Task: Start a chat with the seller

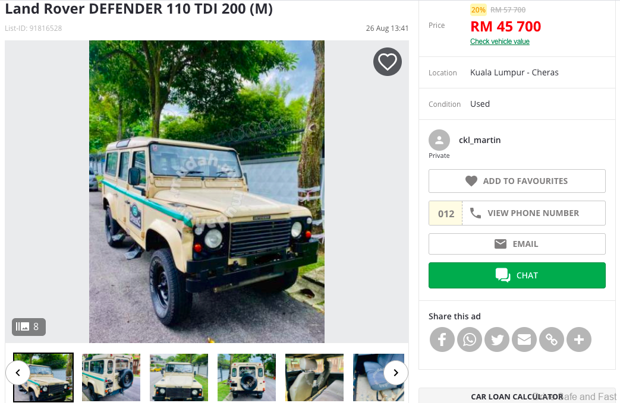Action: pyautogui.click(x=517, y=275)
